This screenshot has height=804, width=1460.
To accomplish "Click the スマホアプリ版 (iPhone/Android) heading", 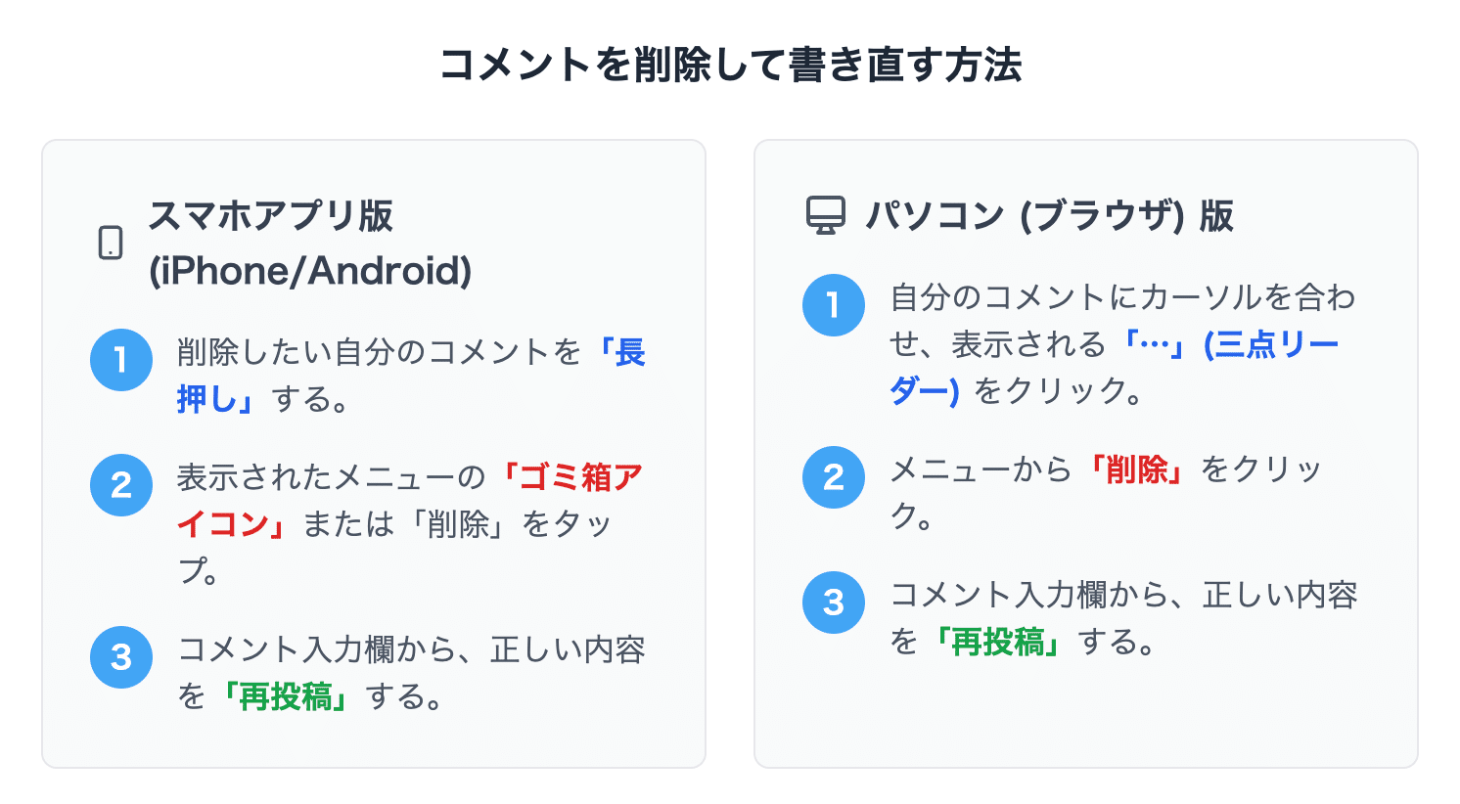I will pyautogui.click(x=309, y=243).
